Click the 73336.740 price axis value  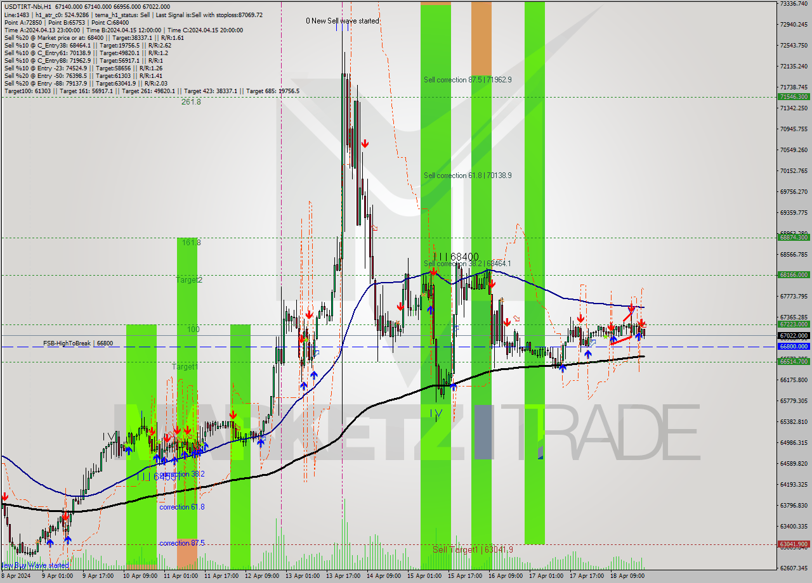pos(793,4)
